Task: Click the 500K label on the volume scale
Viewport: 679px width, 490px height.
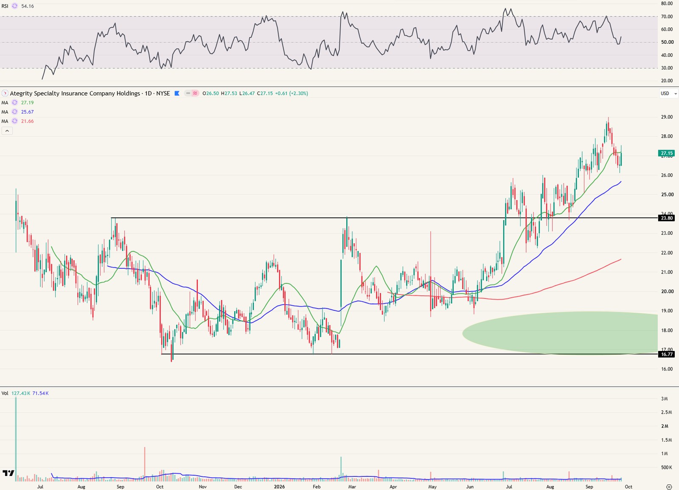Action: click(666, 468)
